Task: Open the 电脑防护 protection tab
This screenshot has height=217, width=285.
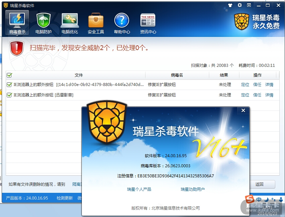Action: click(44, 23)
